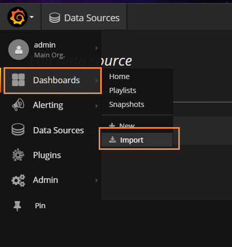Click the Plugins icon in sidebar

tap(18, 155)
